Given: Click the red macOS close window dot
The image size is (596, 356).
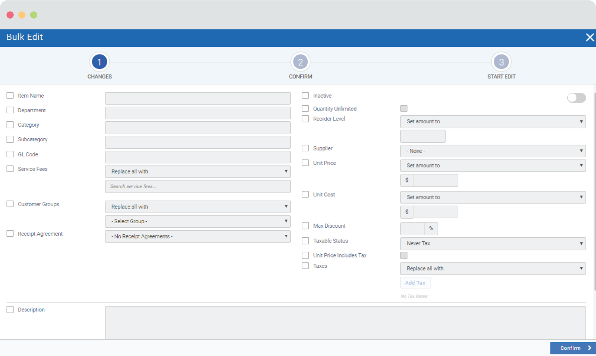Looking at the screenshot, I should click(x=10, y=15).
